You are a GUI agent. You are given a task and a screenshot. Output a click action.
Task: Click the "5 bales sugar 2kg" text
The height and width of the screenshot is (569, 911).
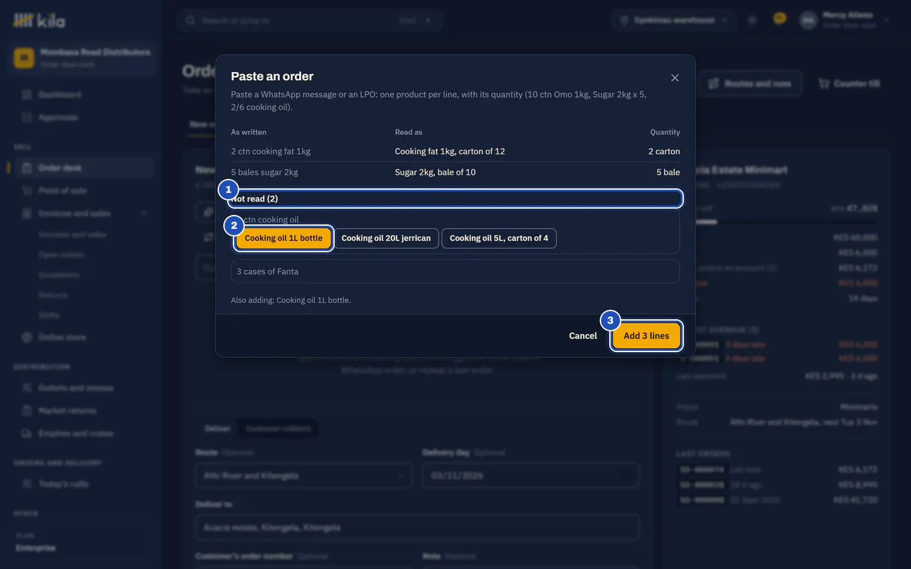[264, 172]
